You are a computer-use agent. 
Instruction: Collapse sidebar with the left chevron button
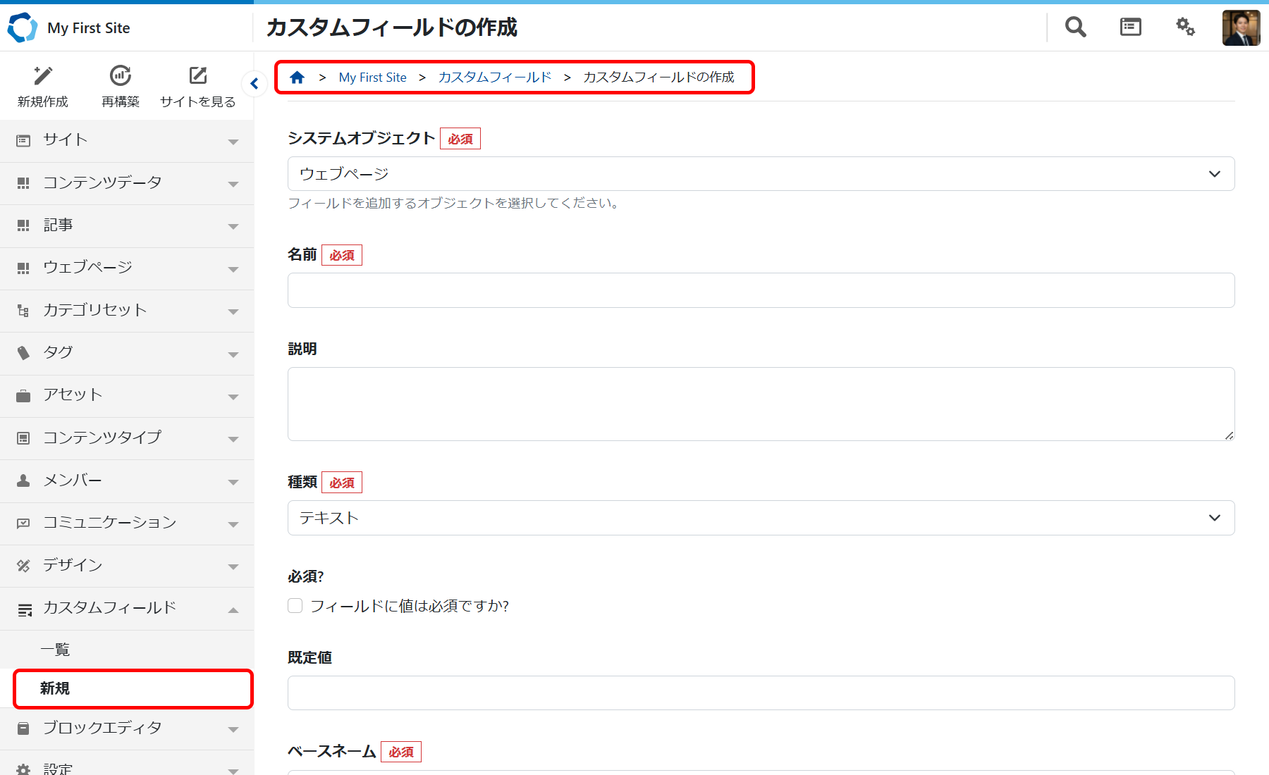point(255,84)
